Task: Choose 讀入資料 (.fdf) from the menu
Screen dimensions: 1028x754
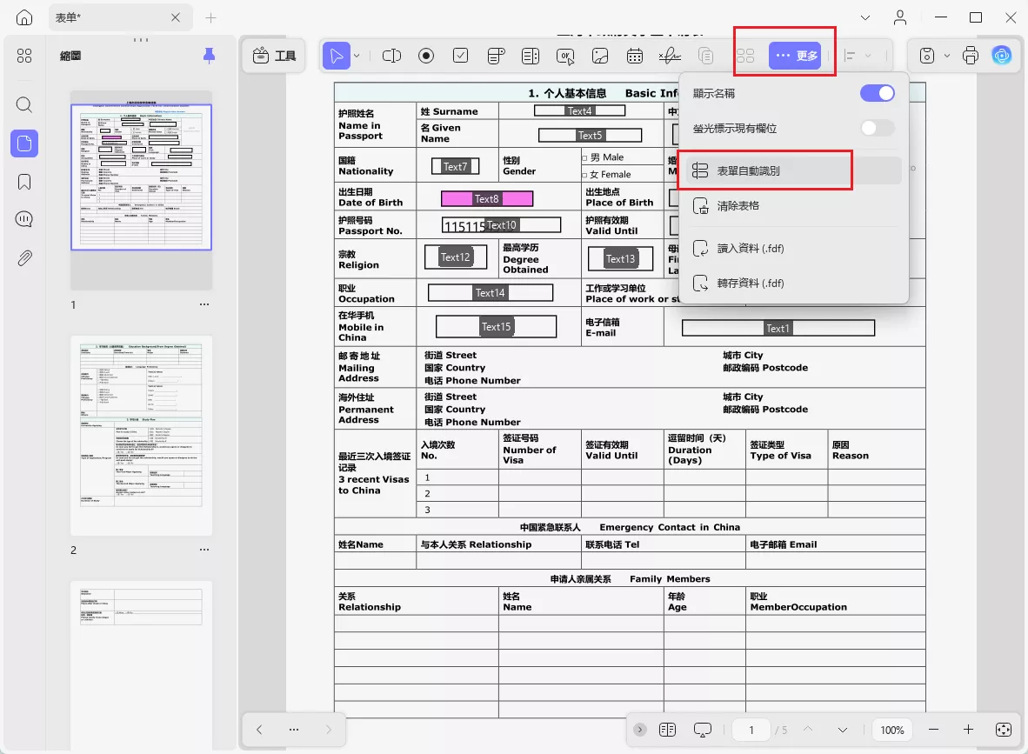Action: [793, 249]
